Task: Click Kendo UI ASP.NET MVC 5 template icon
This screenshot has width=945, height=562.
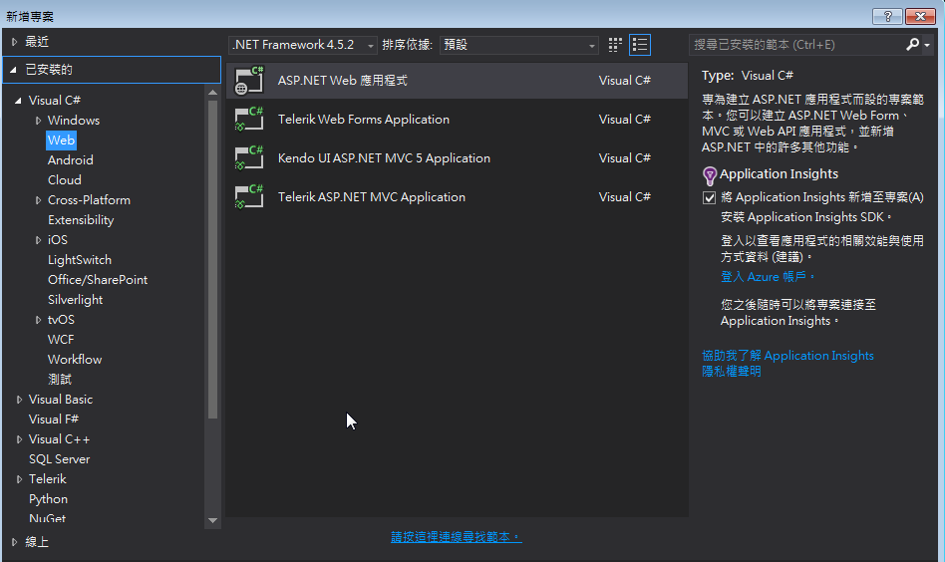Action: (x=249, y=157)
